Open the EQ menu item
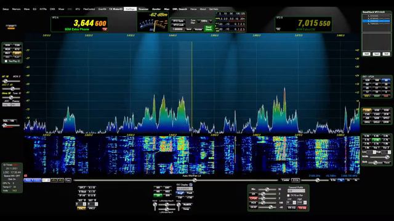Screen dimensions: 394x221 coord(34,9)
